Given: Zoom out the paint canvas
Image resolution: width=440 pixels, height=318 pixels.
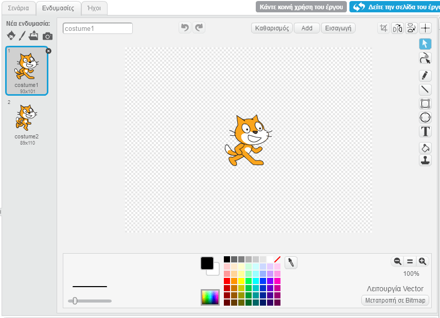Looking at the screenshot, I should click(397, 261).
